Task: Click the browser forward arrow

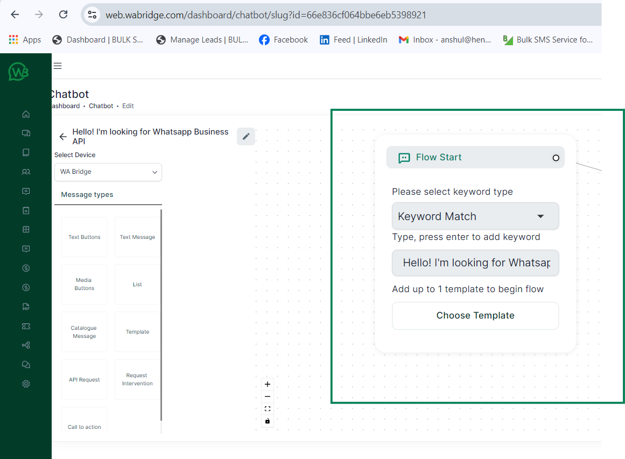Action: (39, 15)
